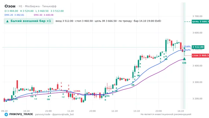Click the 21:00 time axis label
This screenshot has width=209, height=118.
[48, 111]
